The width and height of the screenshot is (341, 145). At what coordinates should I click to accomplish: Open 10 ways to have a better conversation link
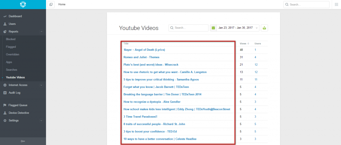[x=160, y=139]
